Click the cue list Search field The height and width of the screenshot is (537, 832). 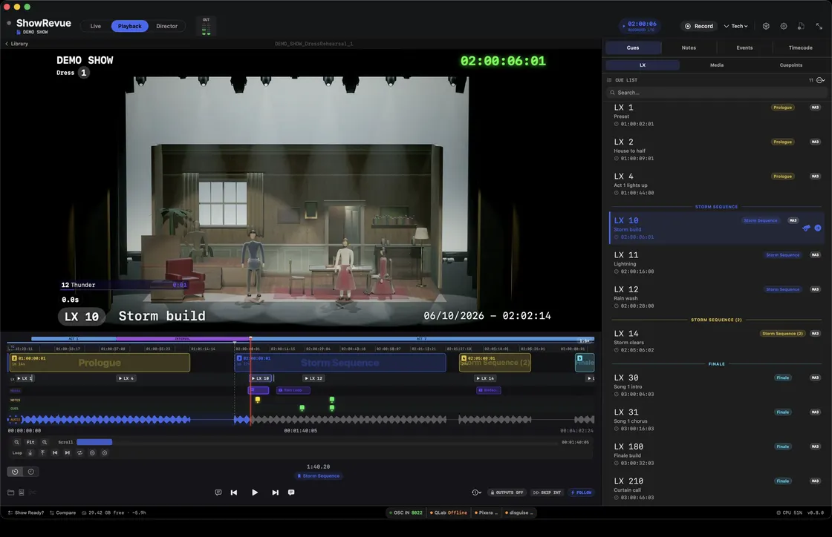(716, 93)
